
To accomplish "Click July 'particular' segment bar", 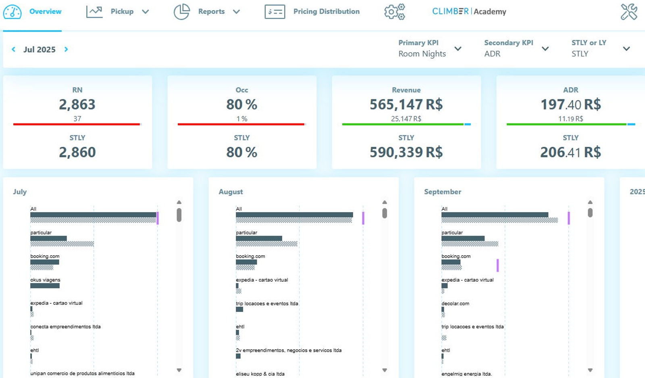I will click(48, 238).
